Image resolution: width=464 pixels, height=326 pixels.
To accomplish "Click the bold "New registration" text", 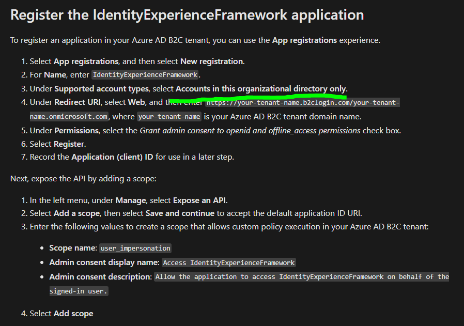I will click(x=211, y=61).
